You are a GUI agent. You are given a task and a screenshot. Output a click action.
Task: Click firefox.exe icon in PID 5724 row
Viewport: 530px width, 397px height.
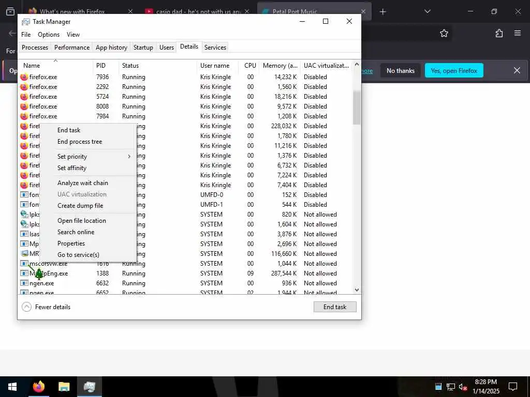coord(24,97)
